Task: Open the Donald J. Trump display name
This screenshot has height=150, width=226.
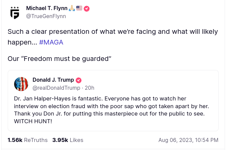Action: (53, 80)
